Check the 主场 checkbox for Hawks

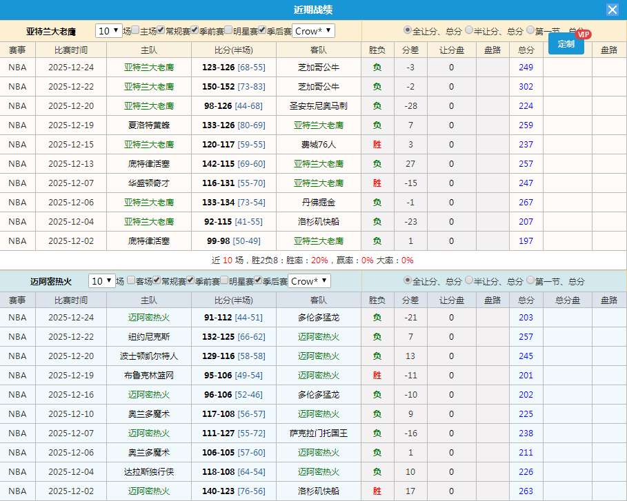[137, 30]
